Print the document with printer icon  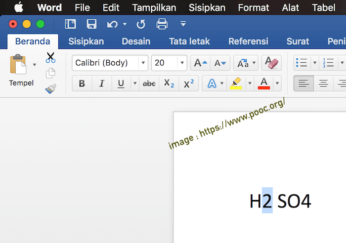(162, 24)
